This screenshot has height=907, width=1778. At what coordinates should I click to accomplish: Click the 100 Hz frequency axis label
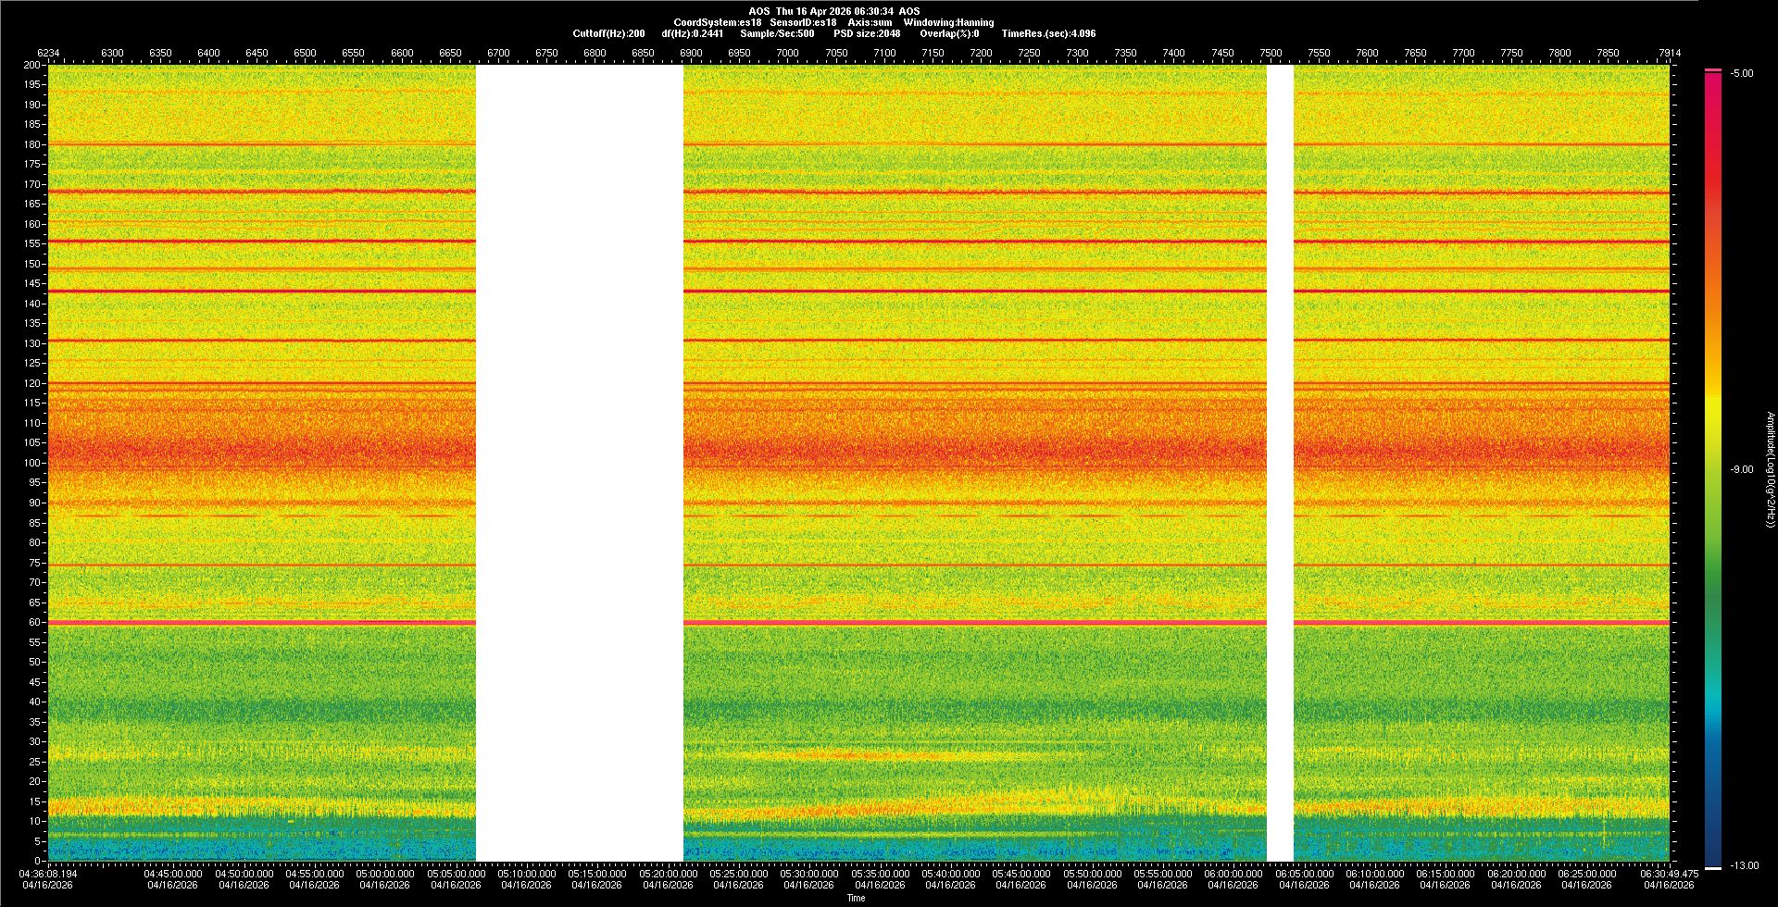tap(31, 463)
